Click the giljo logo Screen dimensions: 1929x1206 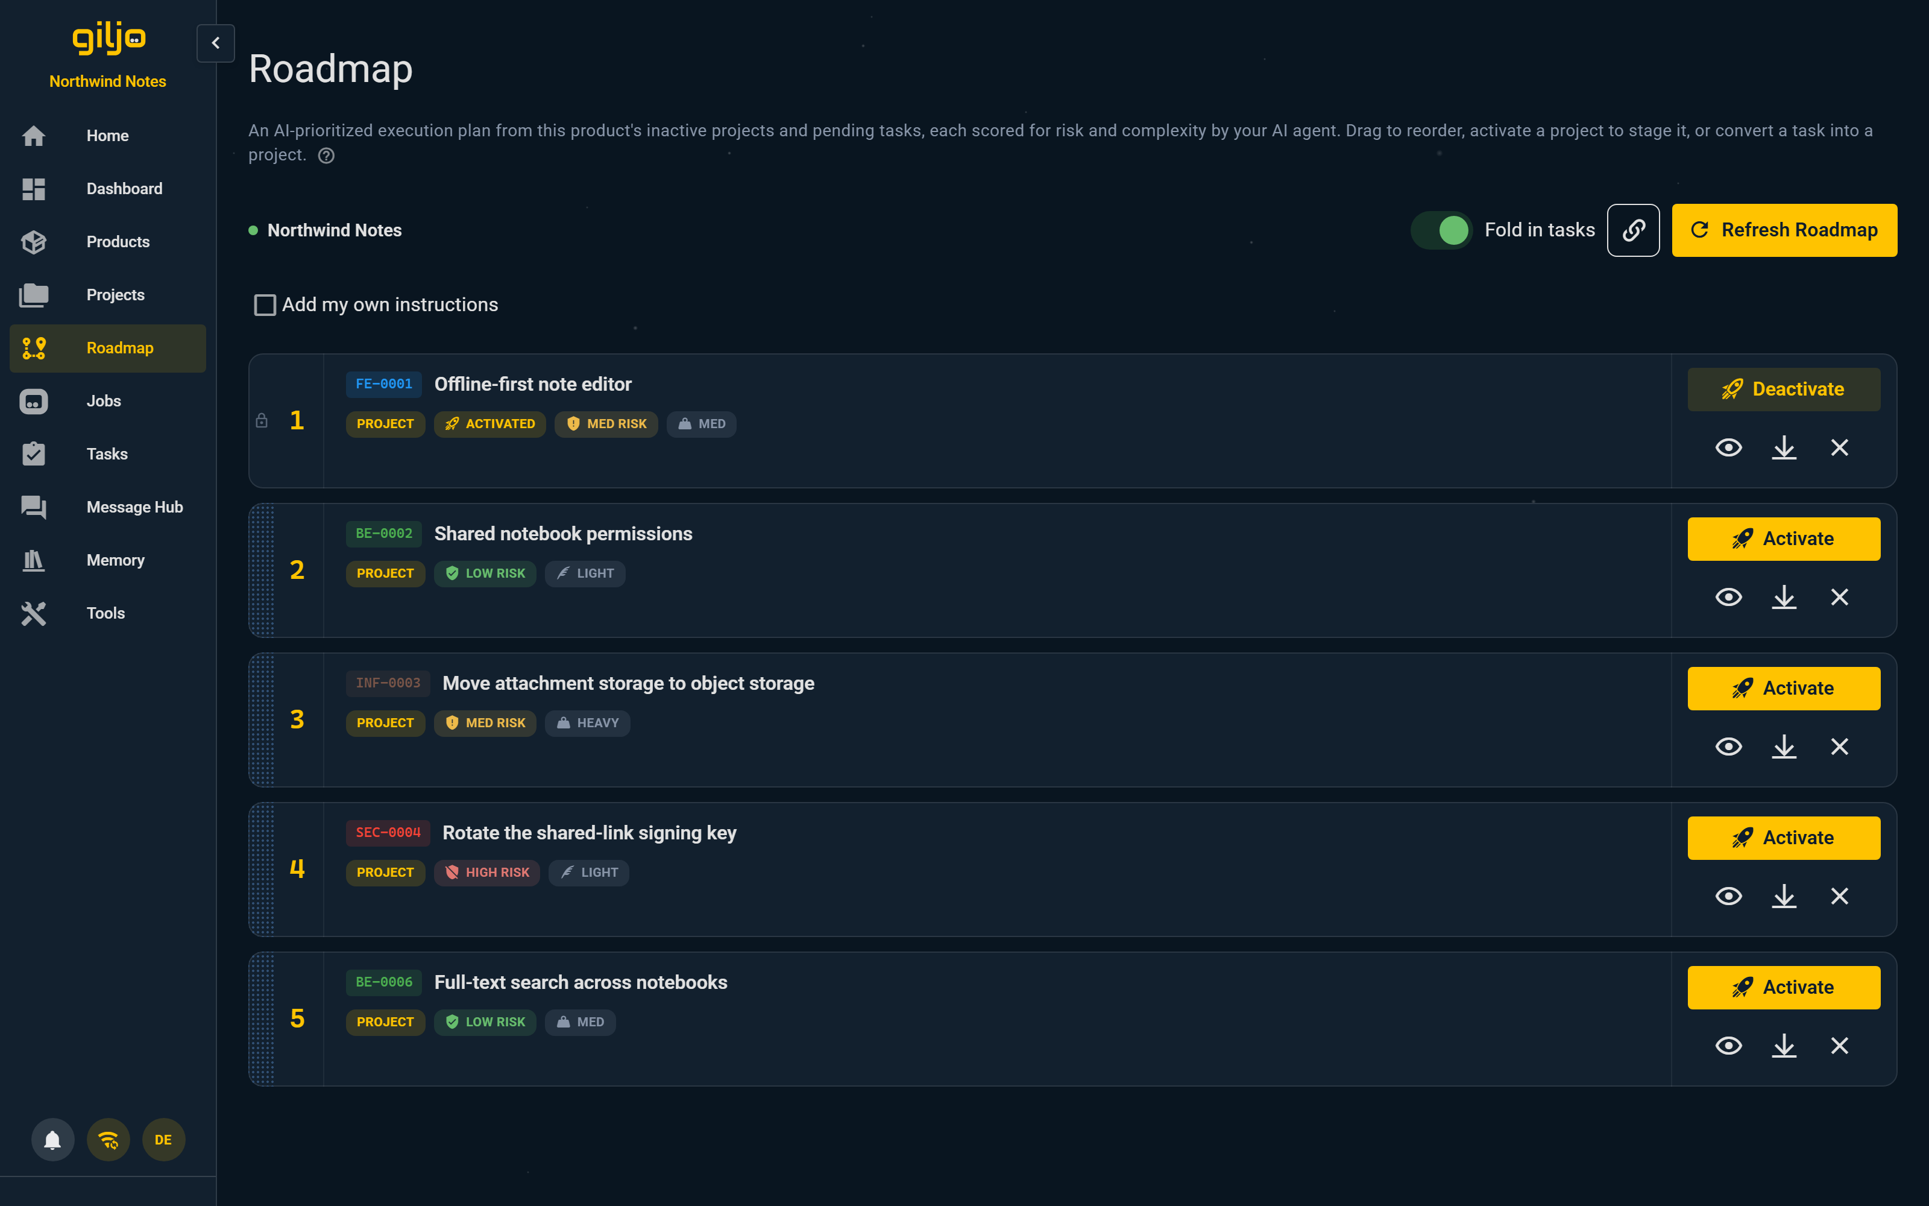pyautogui.click(x=109, y=37)
